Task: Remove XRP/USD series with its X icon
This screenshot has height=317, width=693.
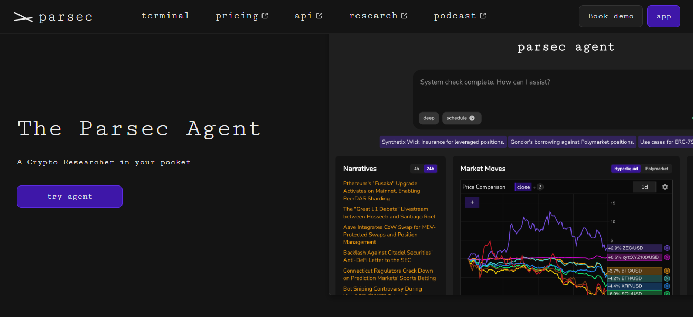Action: click(667, 286)
